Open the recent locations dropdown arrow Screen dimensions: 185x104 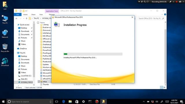coord(24,18)
